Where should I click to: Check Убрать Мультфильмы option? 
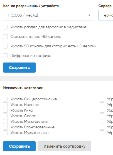5,121
